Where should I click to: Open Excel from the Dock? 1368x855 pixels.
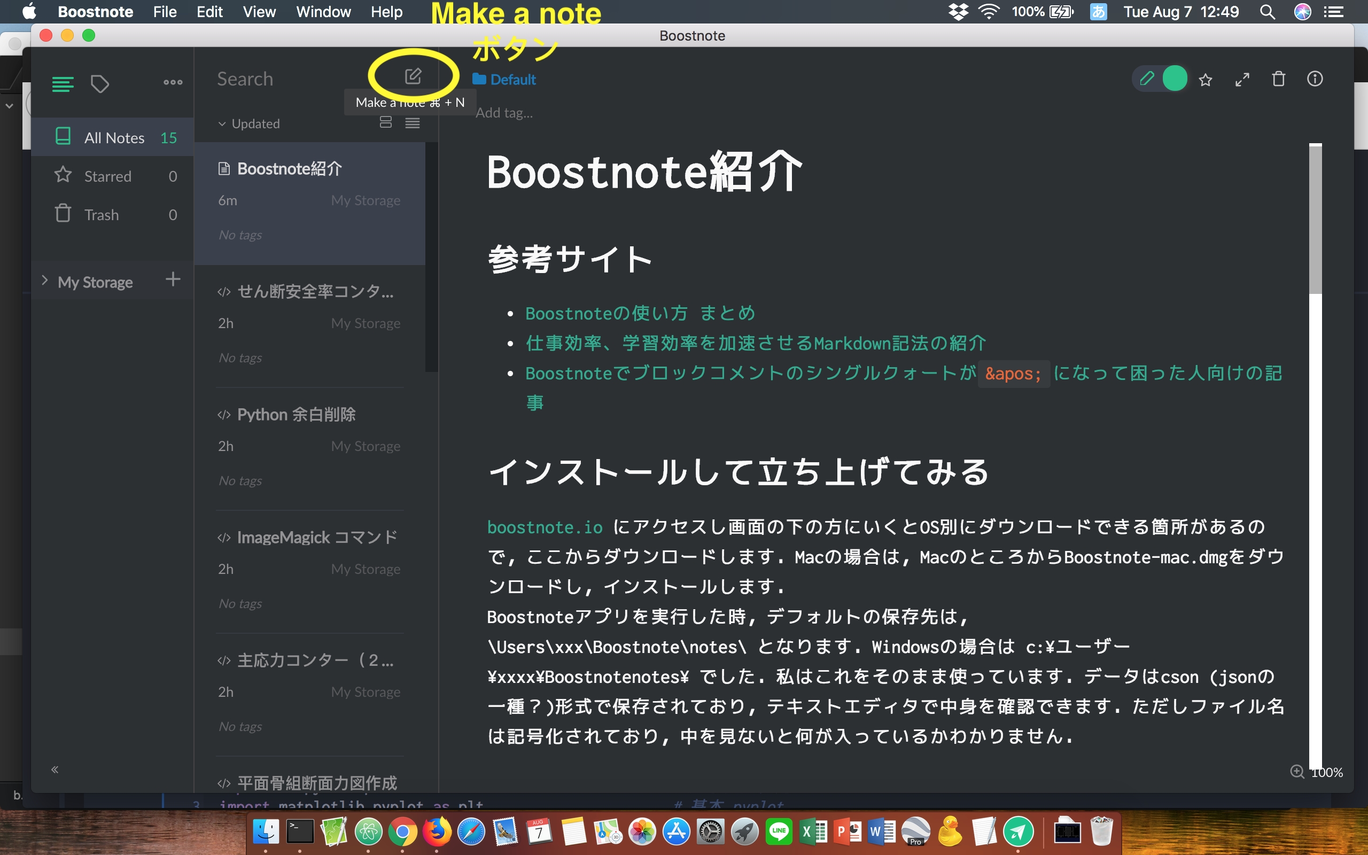click(x=813, y=831)
